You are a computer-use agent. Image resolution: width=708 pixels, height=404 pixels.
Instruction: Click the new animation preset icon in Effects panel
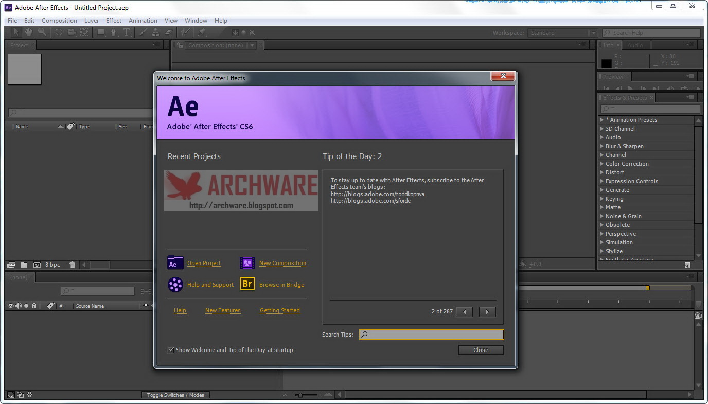click(687, 265)
